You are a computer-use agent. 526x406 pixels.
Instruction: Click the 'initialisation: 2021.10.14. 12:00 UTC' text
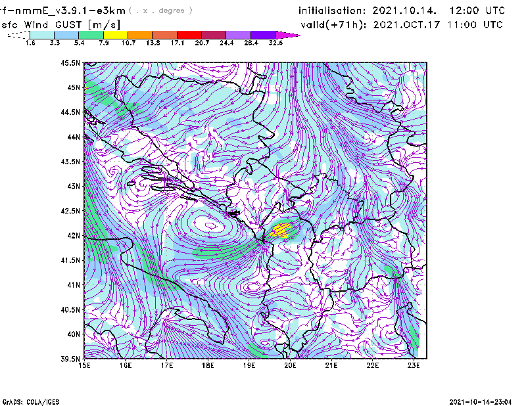[402, 11]
